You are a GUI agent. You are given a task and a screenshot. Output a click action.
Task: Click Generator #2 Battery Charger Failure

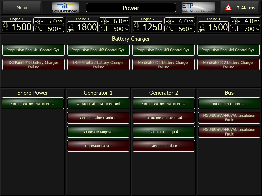(228, 65)
